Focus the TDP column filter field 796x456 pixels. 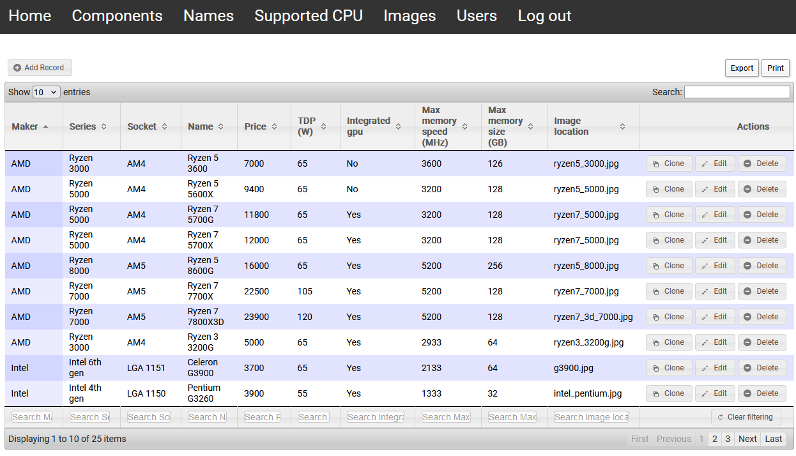pyautogui.click(x=313, y=417)
